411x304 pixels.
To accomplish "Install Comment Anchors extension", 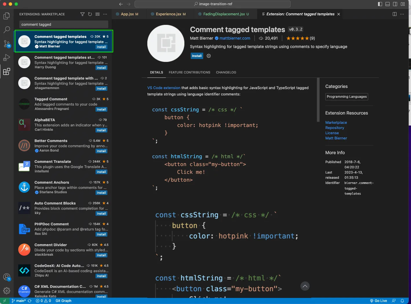I will click(x=101, y=193).
